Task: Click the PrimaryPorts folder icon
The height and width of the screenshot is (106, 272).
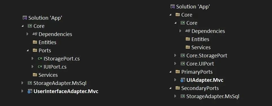Action: pyautogui.click(x=178, y=72)
